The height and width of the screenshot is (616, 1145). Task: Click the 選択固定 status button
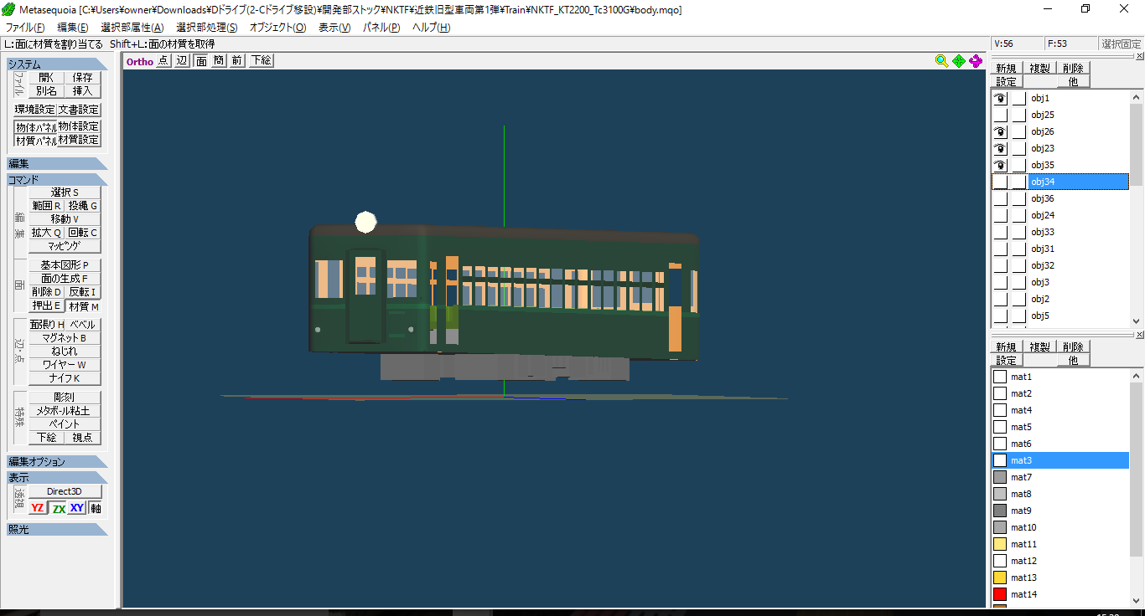(1121, 44)
